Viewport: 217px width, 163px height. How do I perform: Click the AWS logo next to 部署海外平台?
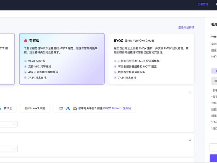click(x=61, y=108)
